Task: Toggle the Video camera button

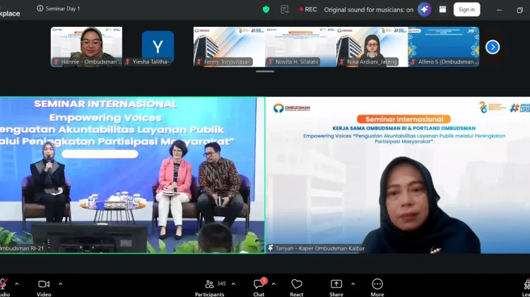Action: coord(44,287)
